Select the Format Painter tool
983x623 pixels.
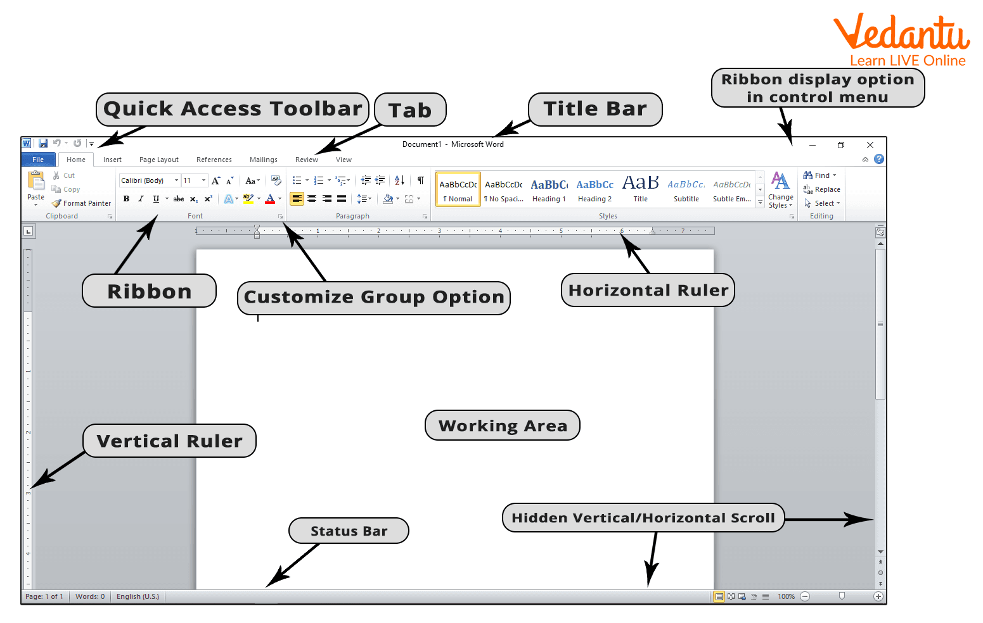click(x=81, y=203)
